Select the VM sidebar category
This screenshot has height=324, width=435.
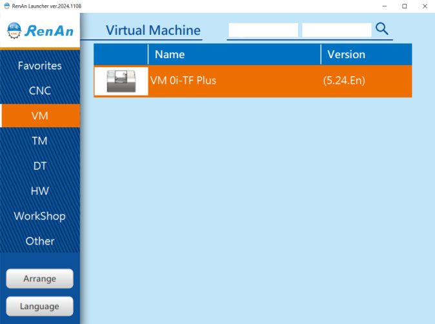[x=40, y=116]
